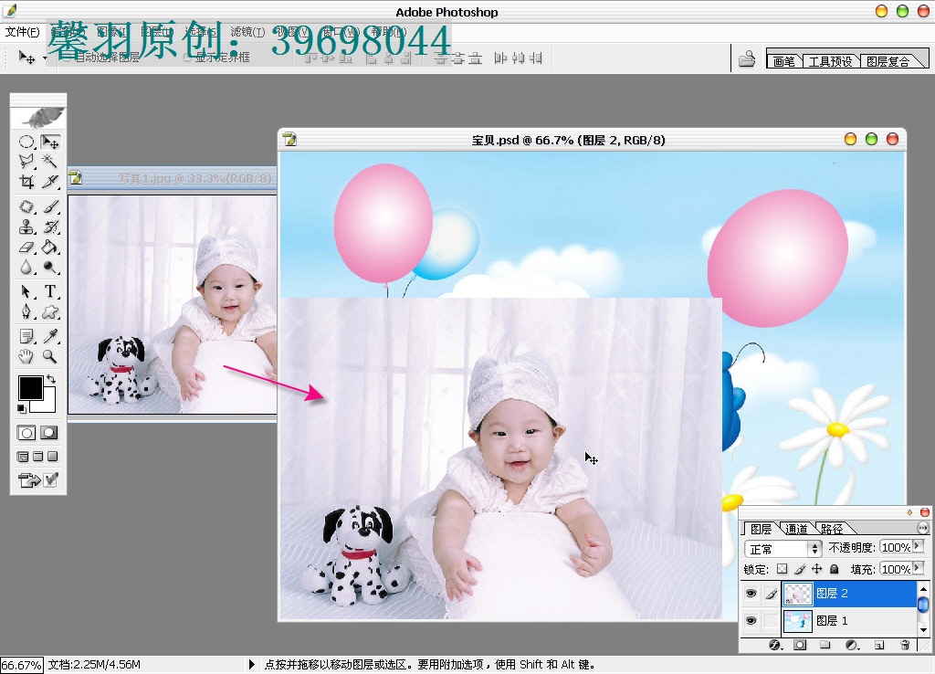Toggle the lock transparent pixels box
Screen dimensions: 935x674
783,569
